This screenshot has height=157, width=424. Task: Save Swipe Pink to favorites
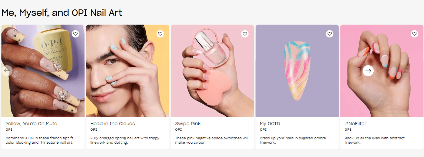click(x=245, y=34)
